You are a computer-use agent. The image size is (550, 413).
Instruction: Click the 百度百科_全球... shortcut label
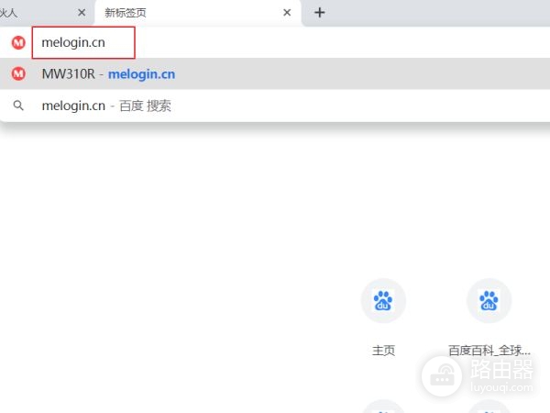coord(489,351)
